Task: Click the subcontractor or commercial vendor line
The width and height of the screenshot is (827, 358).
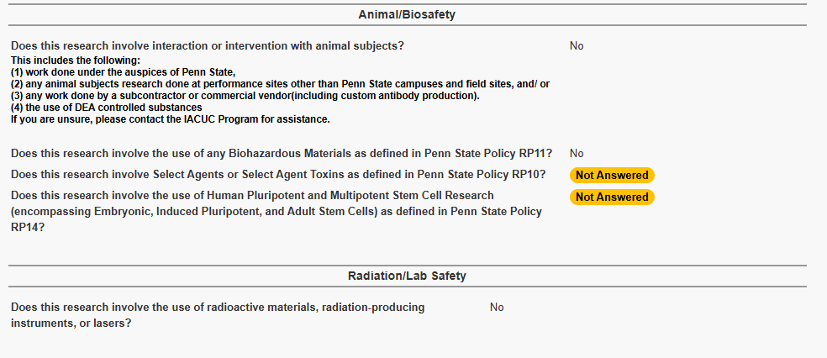Action: pyautogui.click(x=245, y=96)
